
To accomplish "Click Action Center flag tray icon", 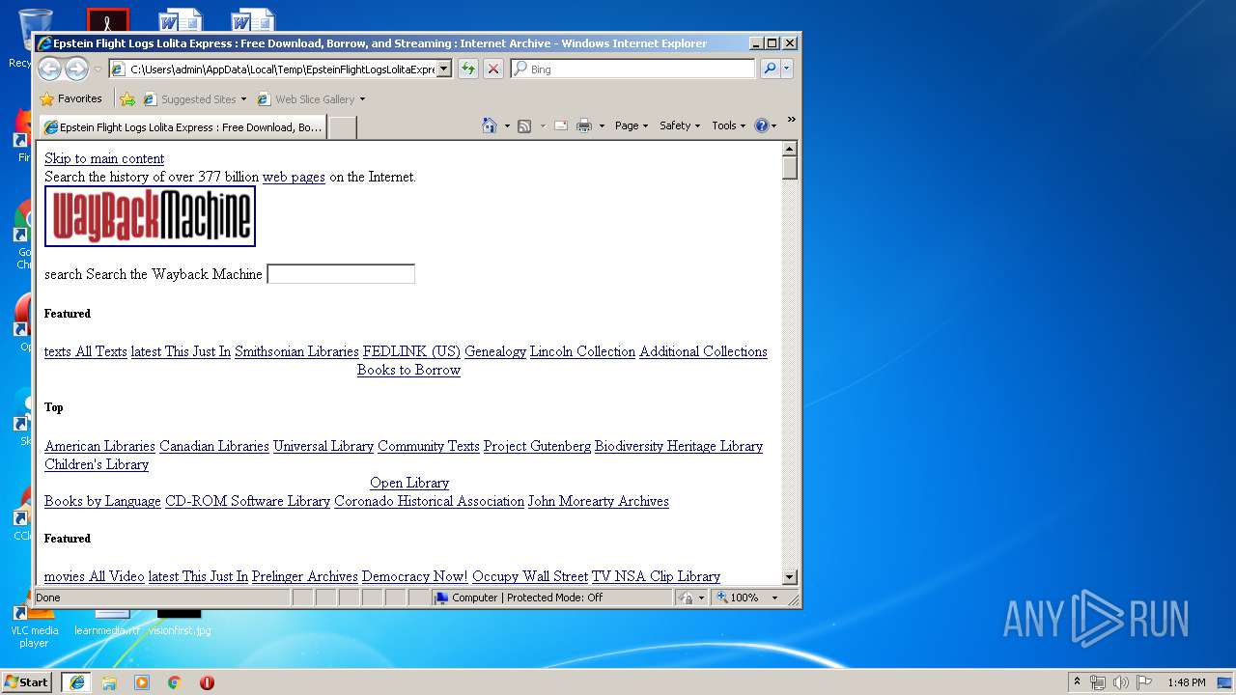I will coord(1144,682).
